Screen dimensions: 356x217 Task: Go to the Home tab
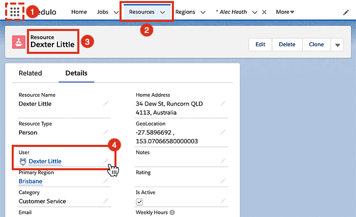(x=79, y=12)
